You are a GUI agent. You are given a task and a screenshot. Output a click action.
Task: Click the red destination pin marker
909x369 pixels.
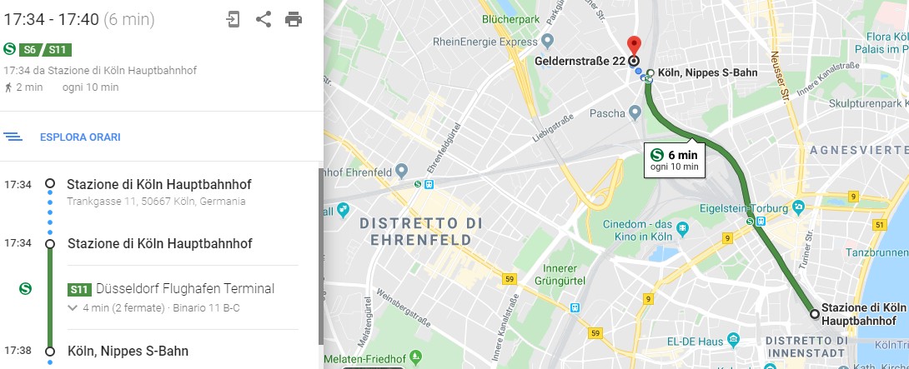[x=634, y=45]
